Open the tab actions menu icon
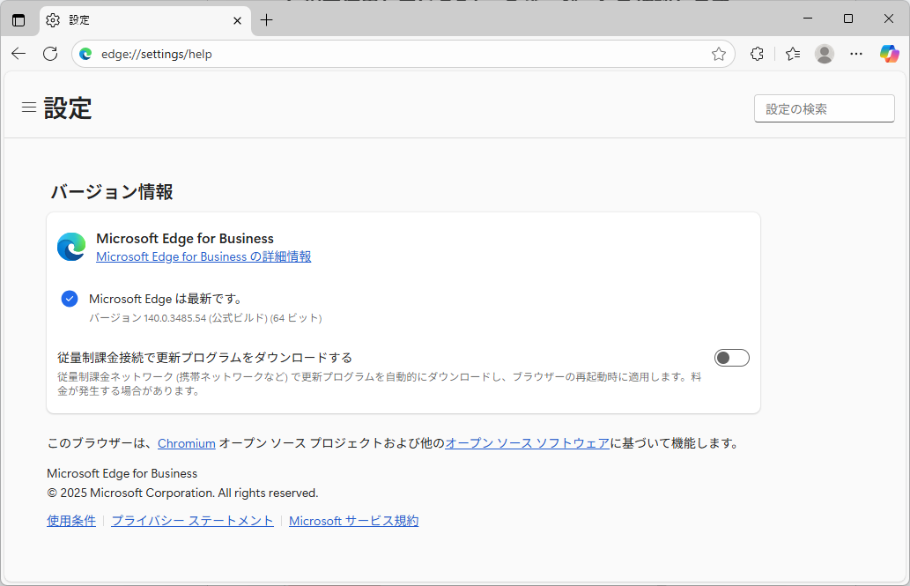 (18, 20)
